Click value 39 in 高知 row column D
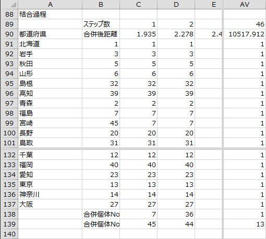Viewport: 266px width, 239px height. click(x=176, y=93)
